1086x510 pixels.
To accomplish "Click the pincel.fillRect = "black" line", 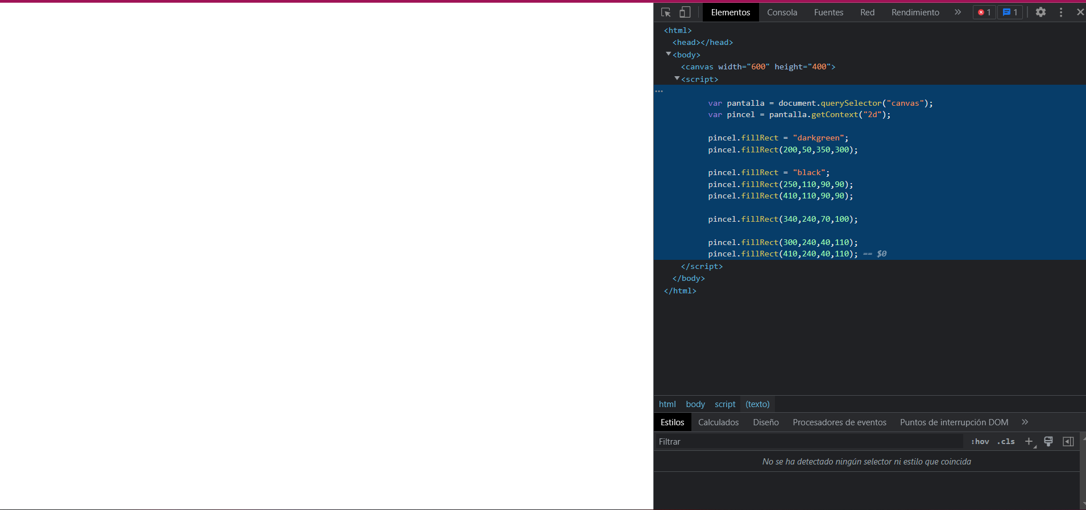I will (x=769, y=172).
